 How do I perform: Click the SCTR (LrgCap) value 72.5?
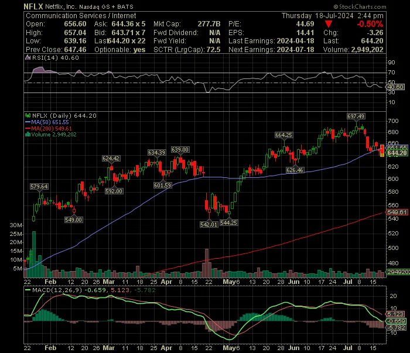[213, 50]
